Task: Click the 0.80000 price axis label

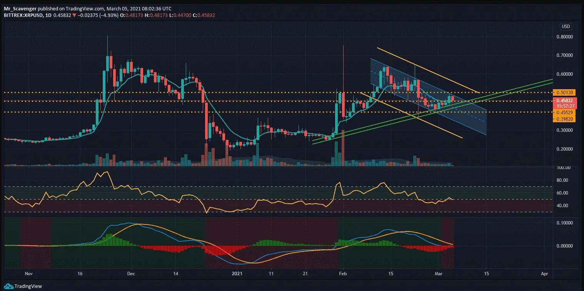Action: point(565,37)
